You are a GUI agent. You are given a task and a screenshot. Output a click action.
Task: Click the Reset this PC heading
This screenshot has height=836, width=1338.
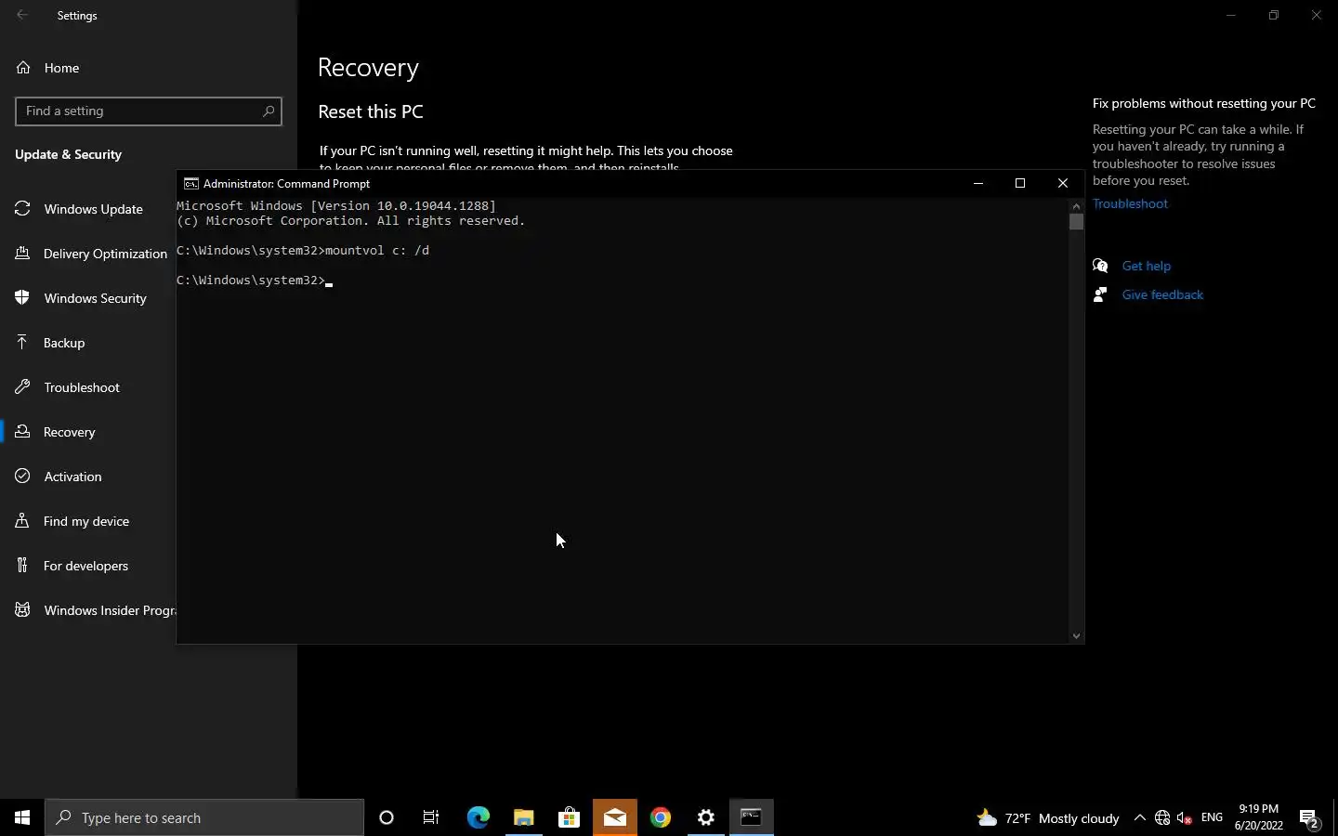(x=371, y=111)
